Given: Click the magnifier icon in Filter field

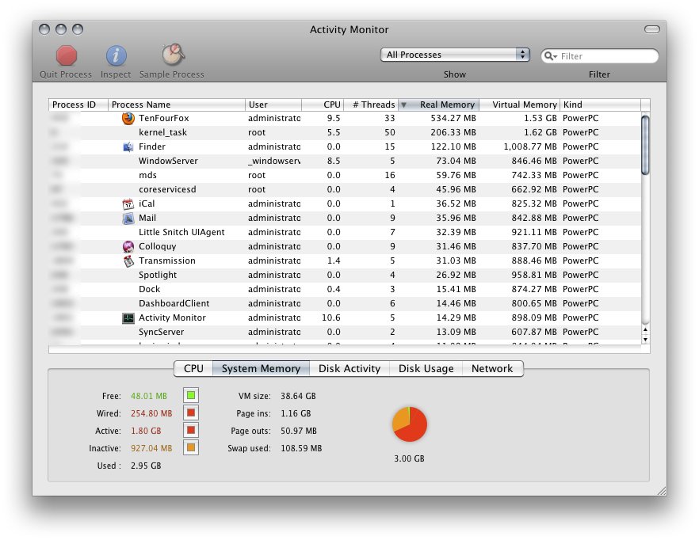Looking at the screenshot, I should coord(550,56).
